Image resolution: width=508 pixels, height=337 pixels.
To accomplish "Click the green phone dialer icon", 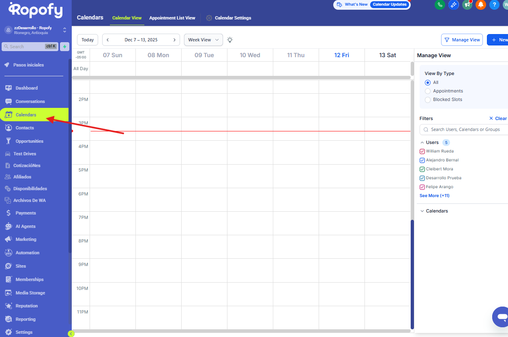I will 439,4.
